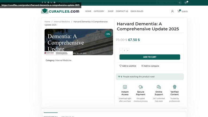
Task: Click the cart total 0.00 $
Action: click(184, 11)
